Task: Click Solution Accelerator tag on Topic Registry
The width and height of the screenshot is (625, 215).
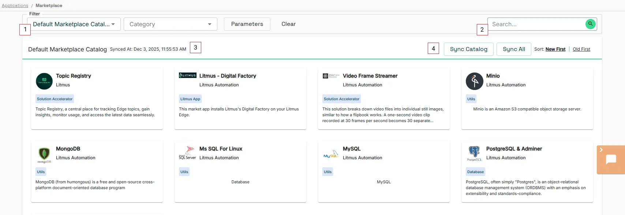Action: 55,99
